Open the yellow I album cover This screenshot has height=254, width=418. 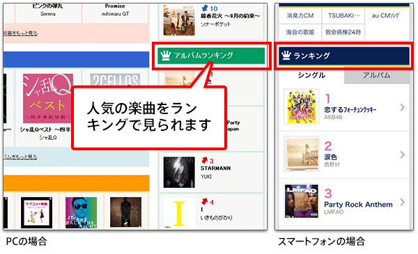179,214
